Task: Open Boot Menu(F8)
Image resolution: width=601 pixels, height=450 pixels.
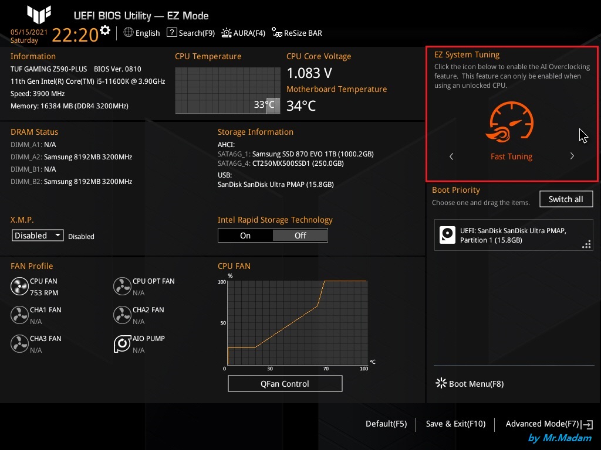Action: 470,383
